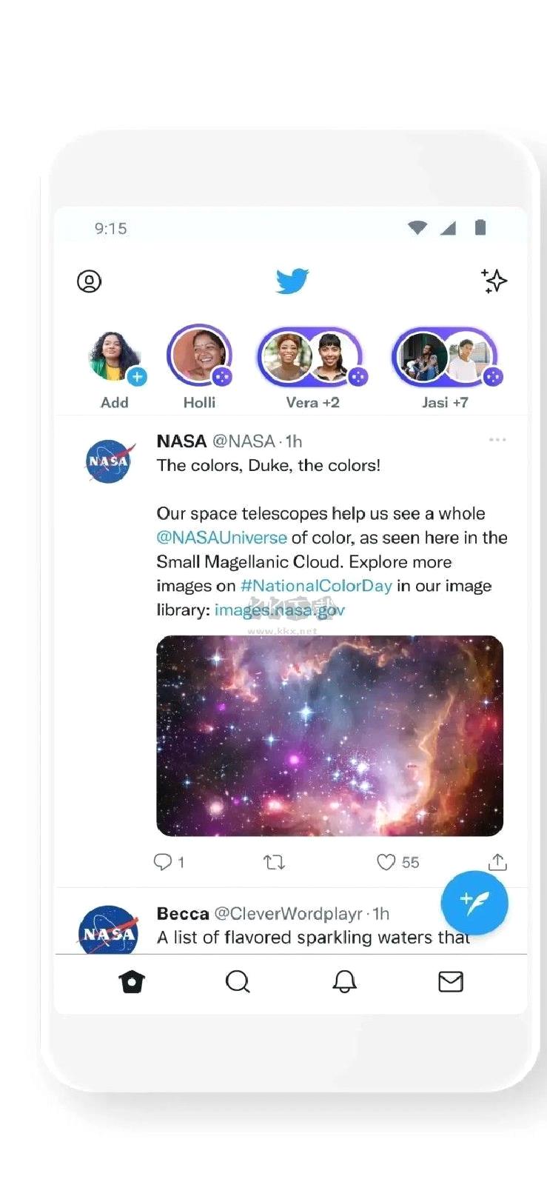Open the Small Magellanic Cloud image
This screenshot has width=547, height=1185.
coord(329,735)
